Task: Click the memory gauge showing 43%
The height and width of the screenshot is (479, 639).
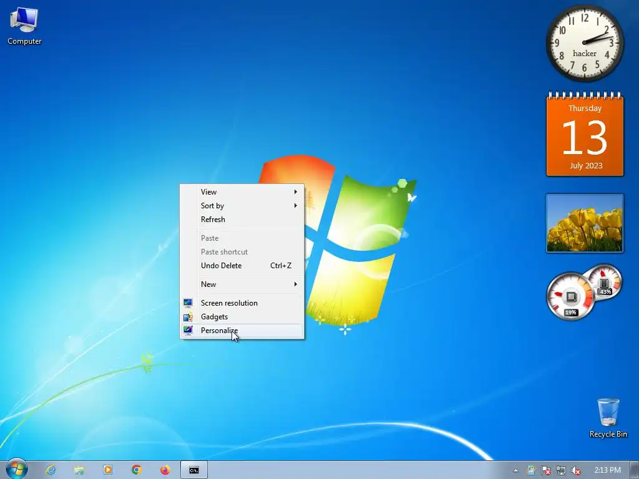Action: (x=605, y=281)
